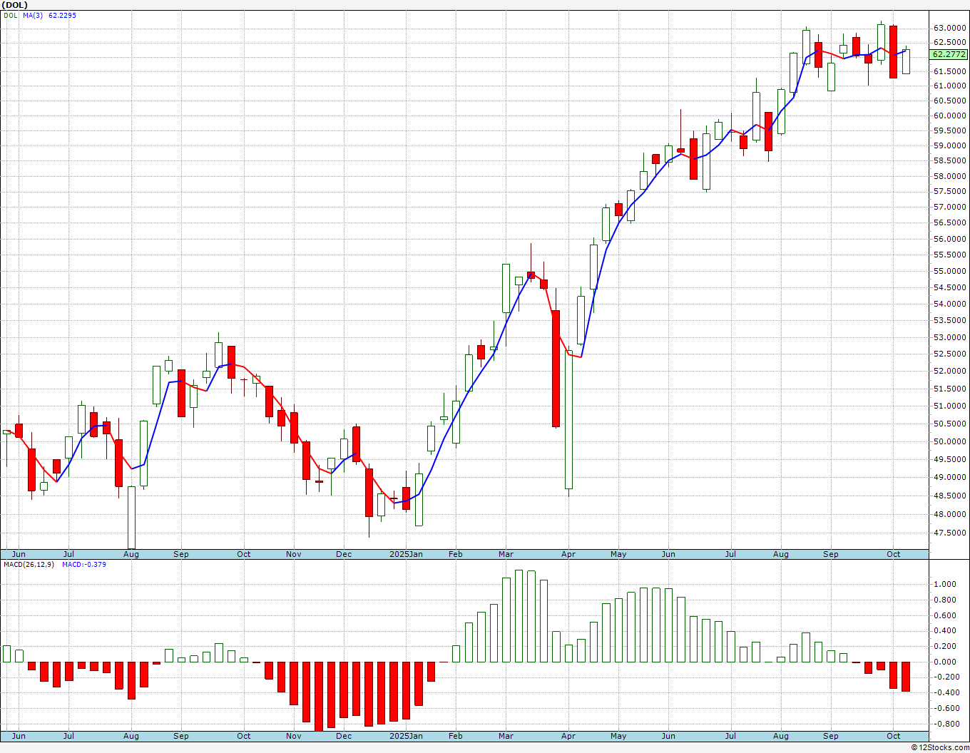Click the 0.400 MACD axis label
Image resolution: width=970 pixels, height=753 pixels.
pyautogui.click(x=946, y=630)
